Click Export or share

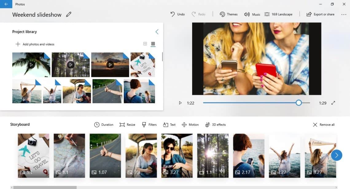point(320,14)
